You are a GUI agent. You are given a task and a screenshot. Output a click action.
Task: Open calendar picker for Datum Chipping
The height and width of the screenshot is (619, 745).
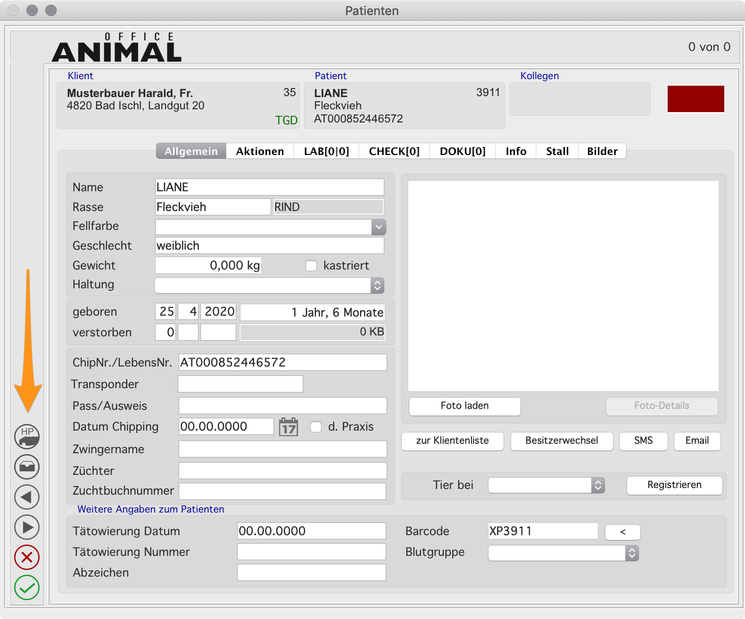point(289,427)
